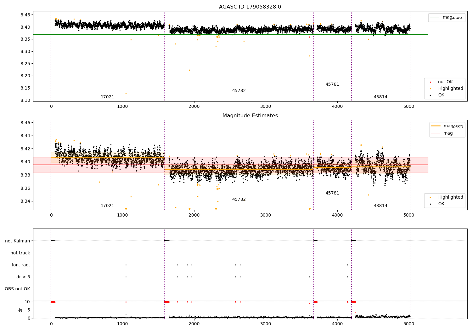
Task: Click the 'Magnitude Estimates' plot title
Action: pyautogui.click(x=250, y=116)
